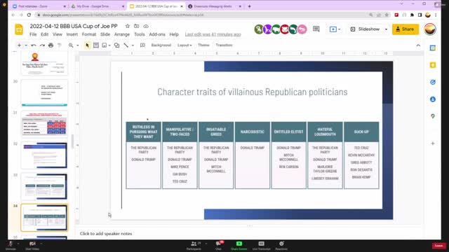Open the last edit history link
Image resolution: width=449 pixels, height=252 pixels.
click(213, 34)
